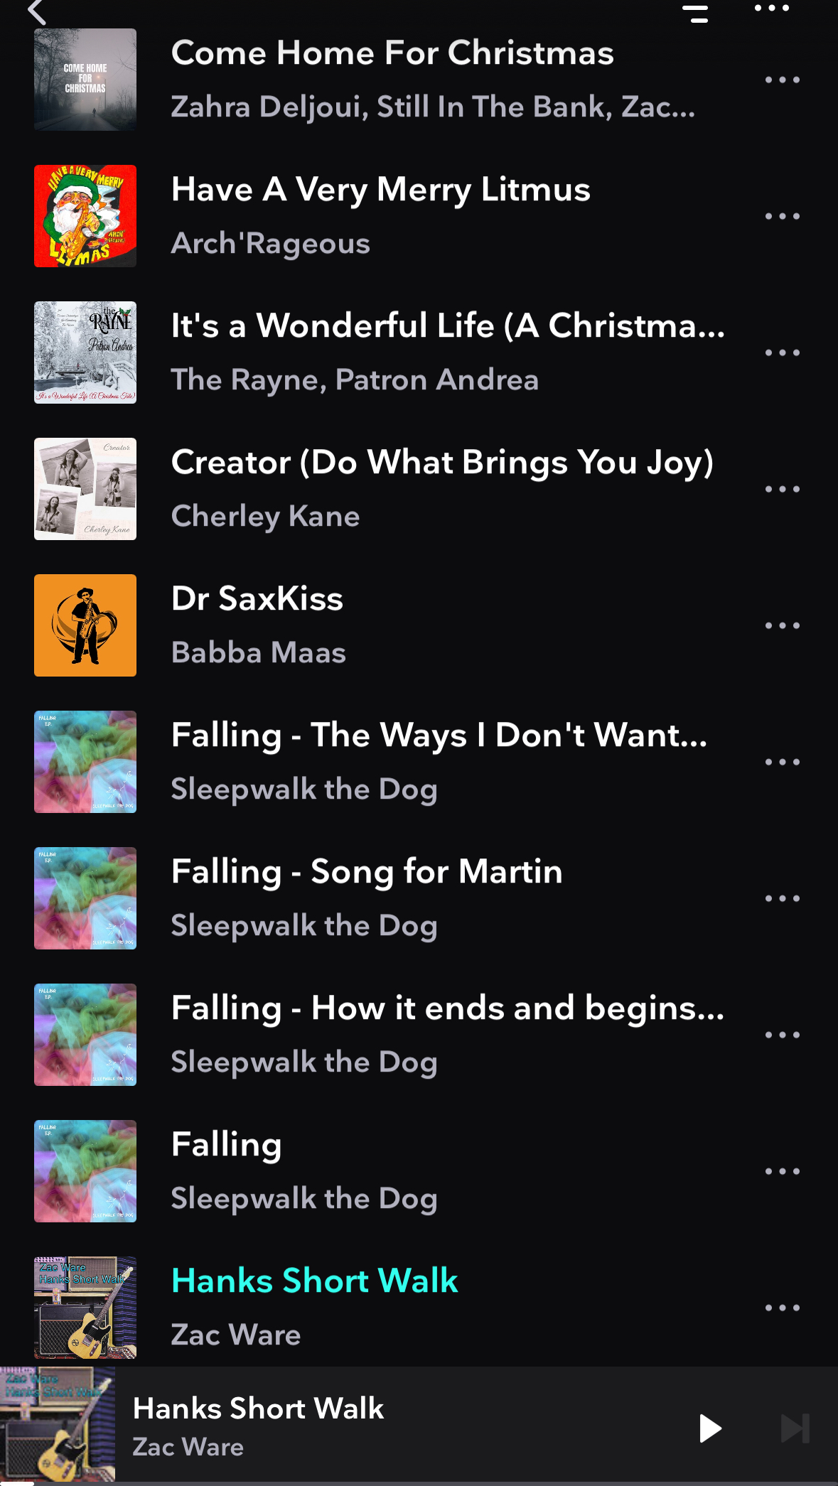The image size is (838, 1486).
Task: Tap the back arrow at top left
Action: (x=37, y=11)
